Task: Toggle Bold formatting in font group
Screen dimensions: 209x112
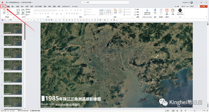Action: click(x=35, y=13)
